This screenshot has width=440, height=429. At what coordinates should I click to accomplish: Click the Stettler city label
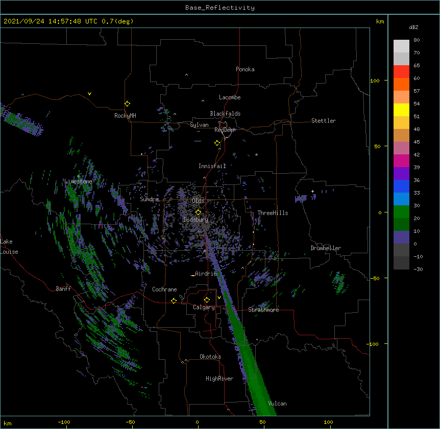[324, 121]
